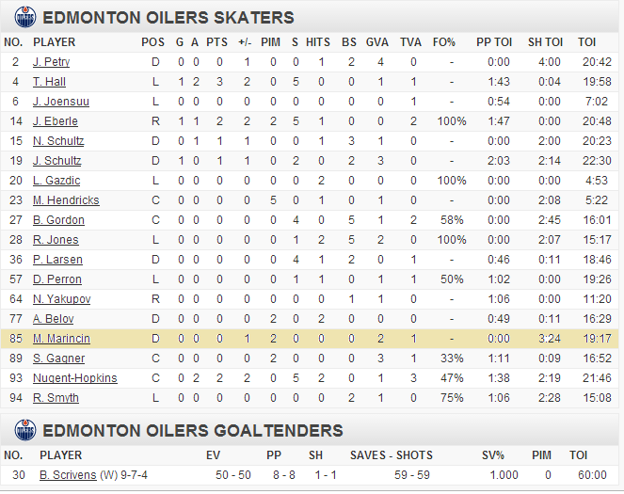Click the SV% column header for goaltenders
The image size is (624, 494).
pyautogui.click(x=493, y=455)
